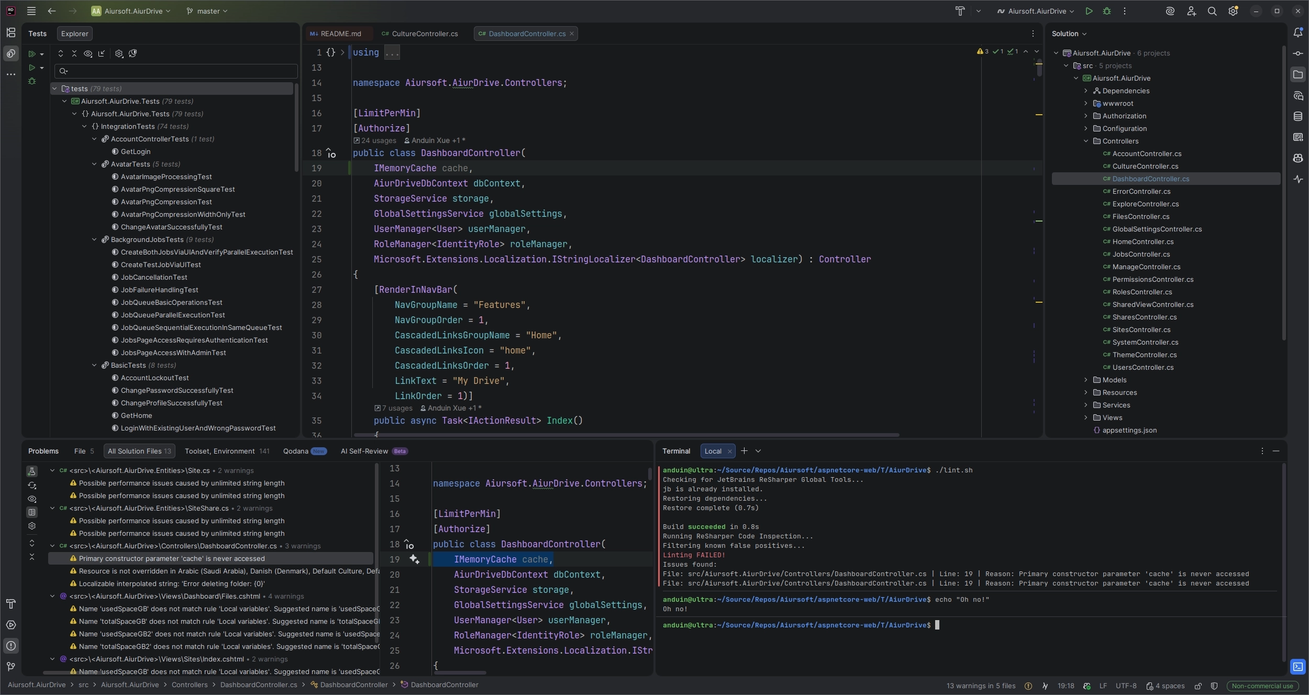Expand all nodes in Tests explorer toolbar
Screen dimensions: 1309x695
[61, 53]
